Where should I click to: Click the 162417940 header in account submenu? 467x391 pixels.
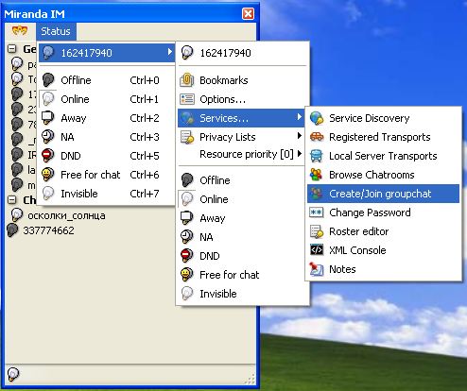(x=243, y=53)
